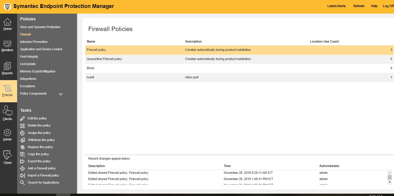Click the X icon for Delete the policy
Screen dimensions: 394x196
[22, 126]
